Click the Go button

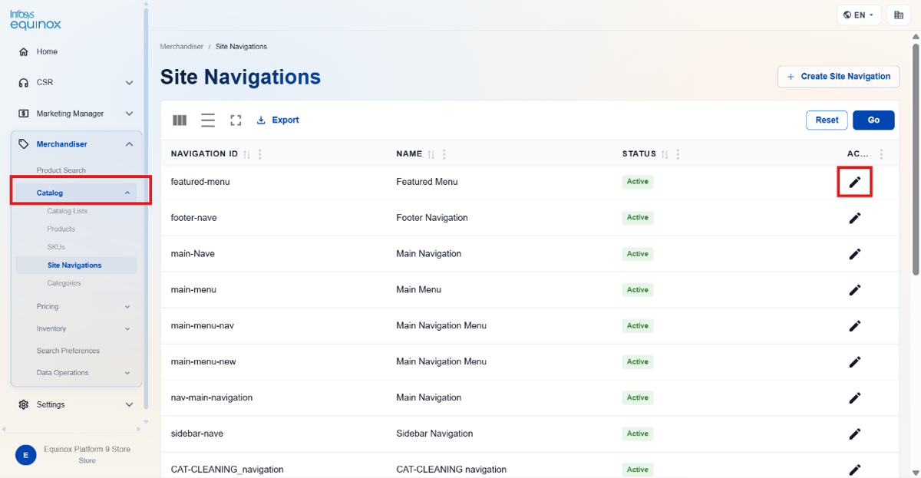tap(873, 120)
